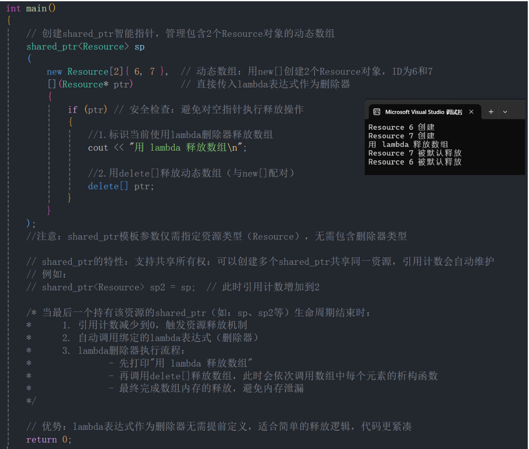Image resolution: width=529 pixels, height=449 pixels.
Task: Open console tab dropdown chevron
Action: (505, 112)
